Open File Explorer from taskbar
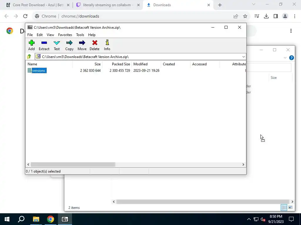Screen dimensions: 301x225 pos(36,219)
